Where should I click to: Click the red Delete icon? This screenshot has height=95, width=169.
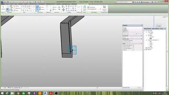click(x=75, y=10)
